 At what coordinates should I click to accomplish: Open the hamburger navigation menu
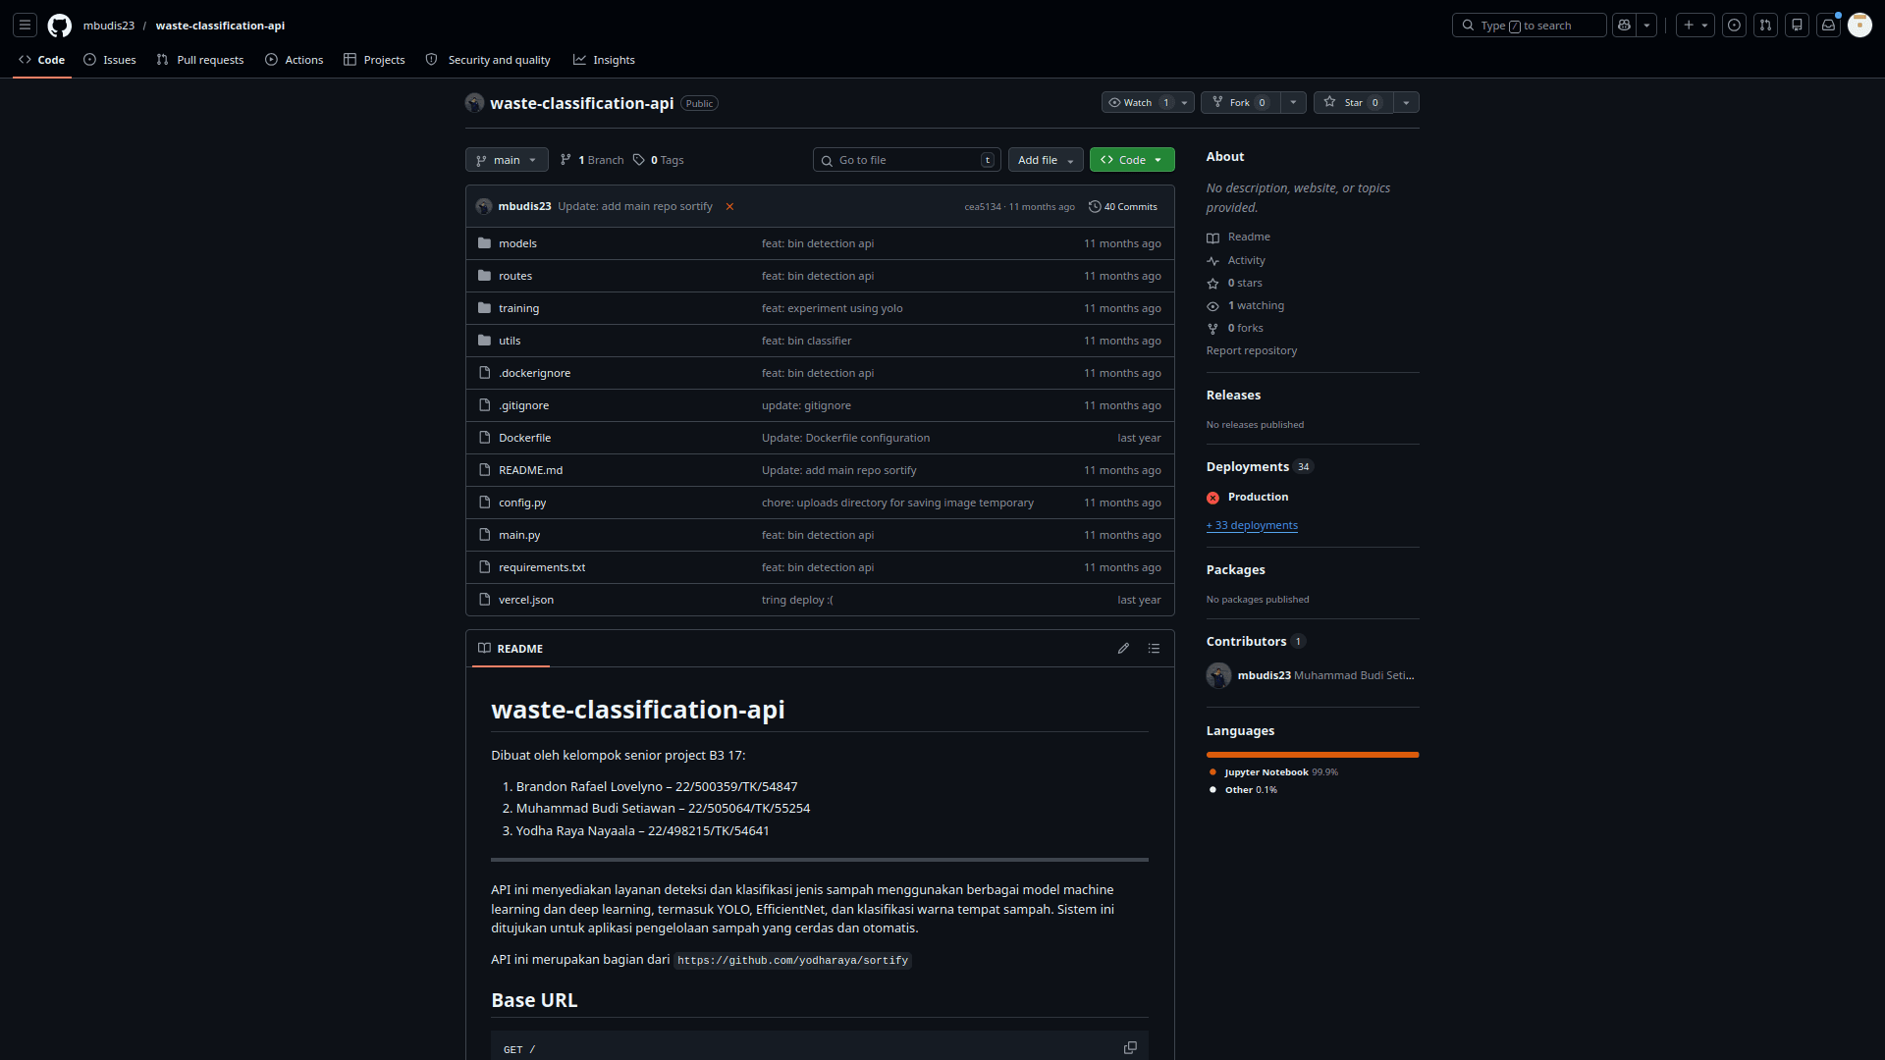pyautogui.click(x=26, y=26)
